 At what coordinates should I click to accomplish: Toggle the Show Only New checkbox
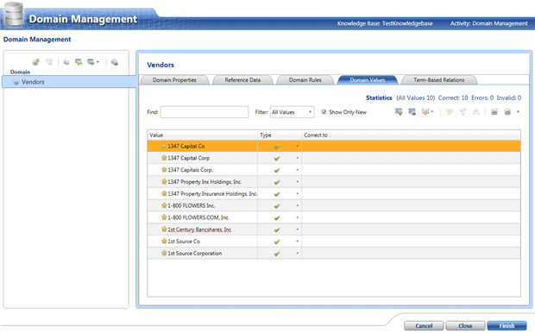point(324,112)
